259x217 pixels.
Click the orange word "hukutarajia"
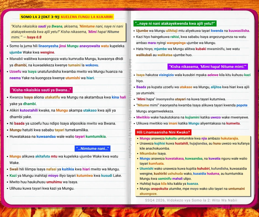229,139
